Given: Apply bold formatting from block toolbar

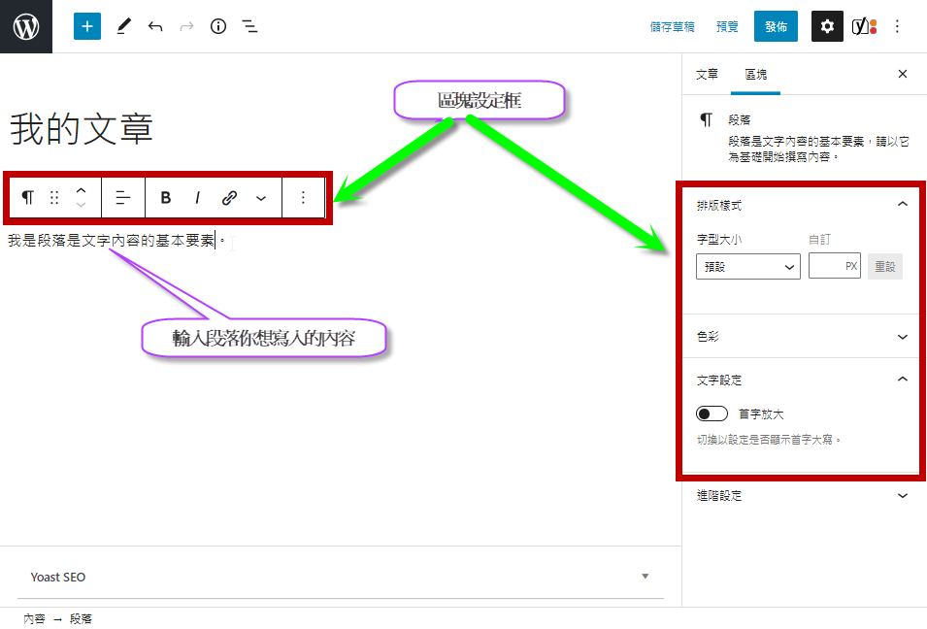Looking at the screenshot, I should coord(166,198).
